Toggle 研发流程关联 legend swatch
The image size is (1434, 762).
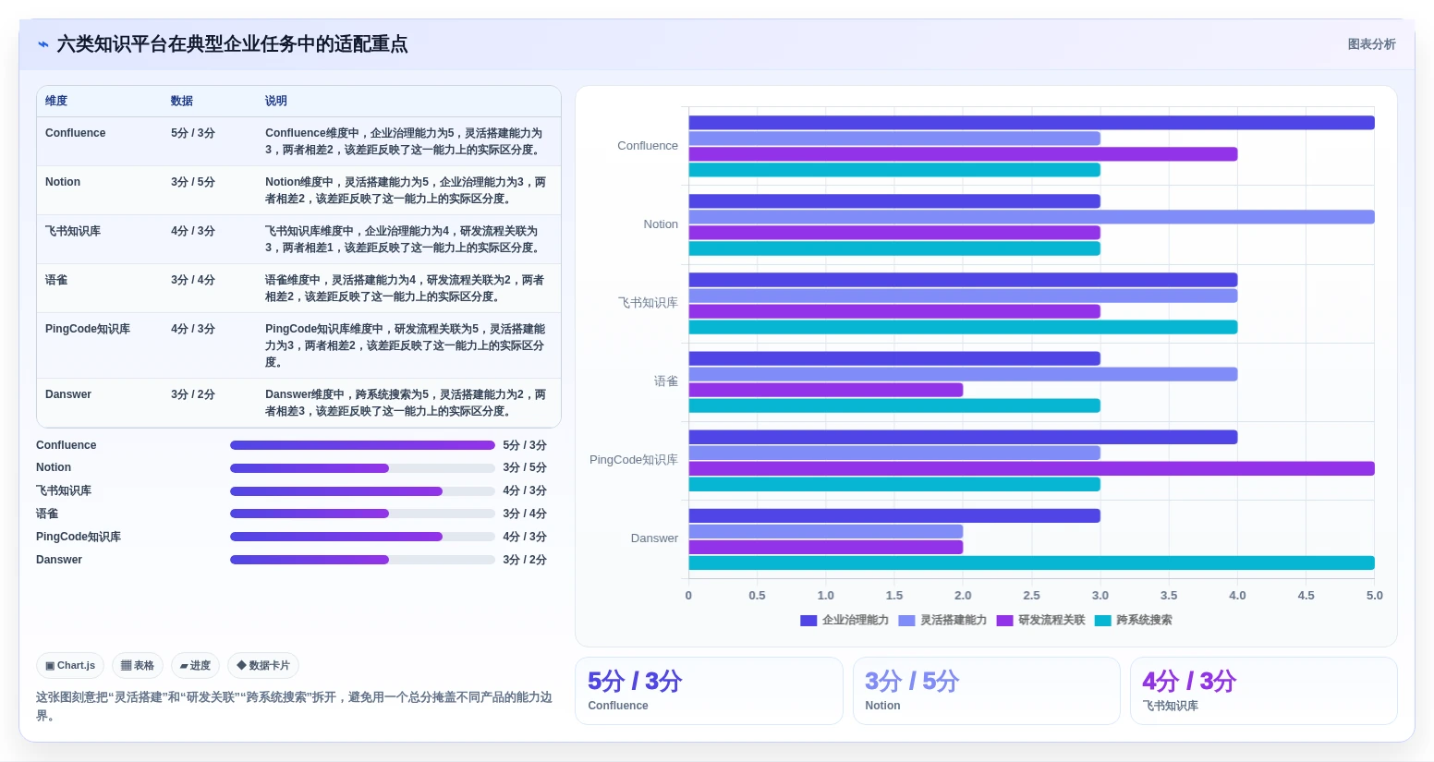[x=1004, y=621]
